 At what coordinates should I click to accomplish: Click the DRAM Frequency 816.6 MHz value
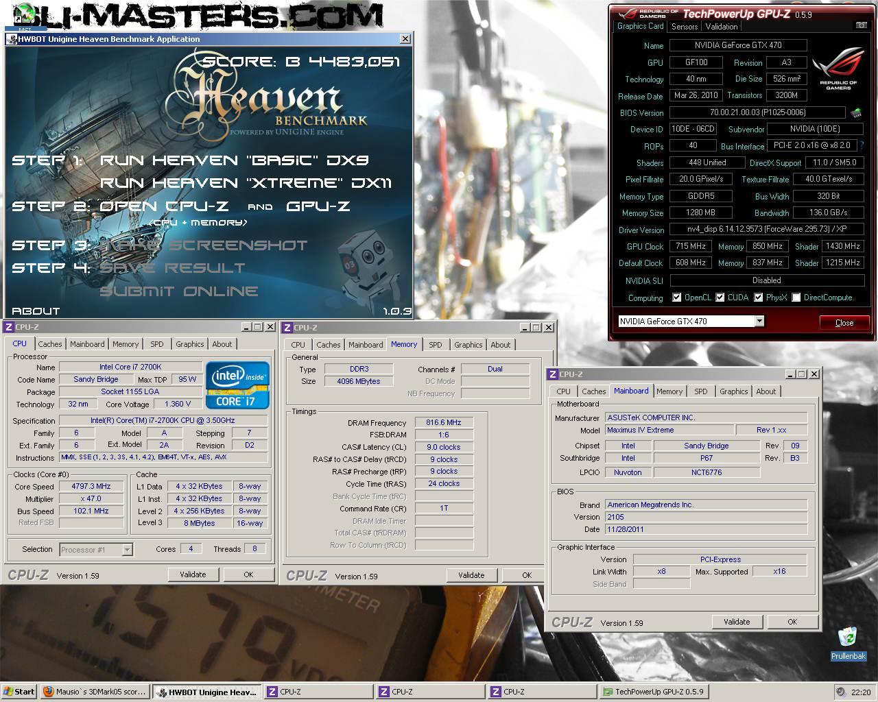(444, 423)
